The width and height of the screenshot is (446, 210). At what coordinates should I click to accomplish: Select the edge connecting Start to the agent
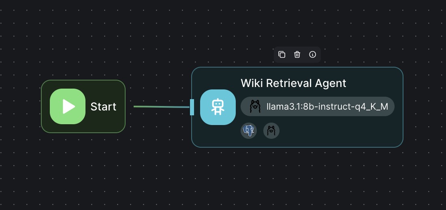click(162, 107)
